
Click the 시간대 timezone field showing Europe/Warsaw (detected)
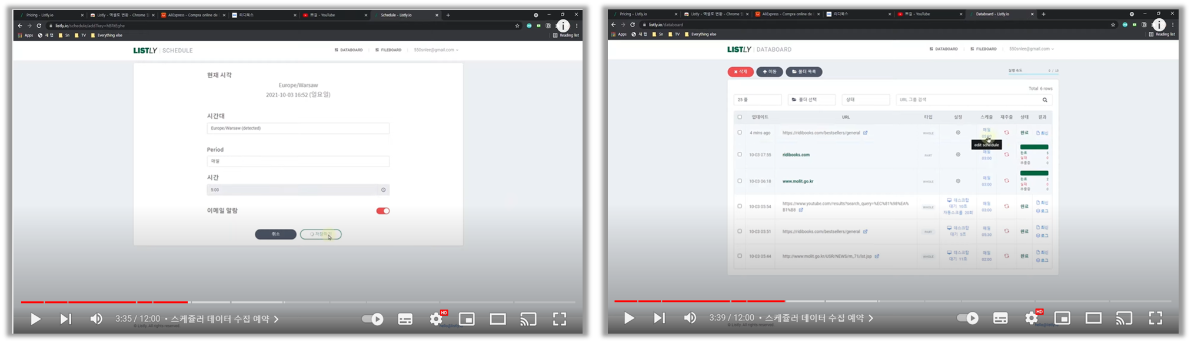[298, 128]
